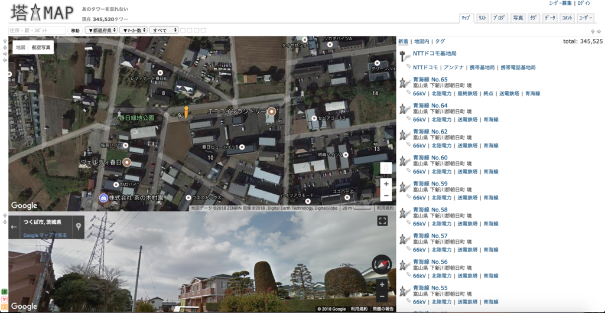This screenshot has width=605, height=313.
Task: Click the 塔MAP site logo
Action: (41, 13)
